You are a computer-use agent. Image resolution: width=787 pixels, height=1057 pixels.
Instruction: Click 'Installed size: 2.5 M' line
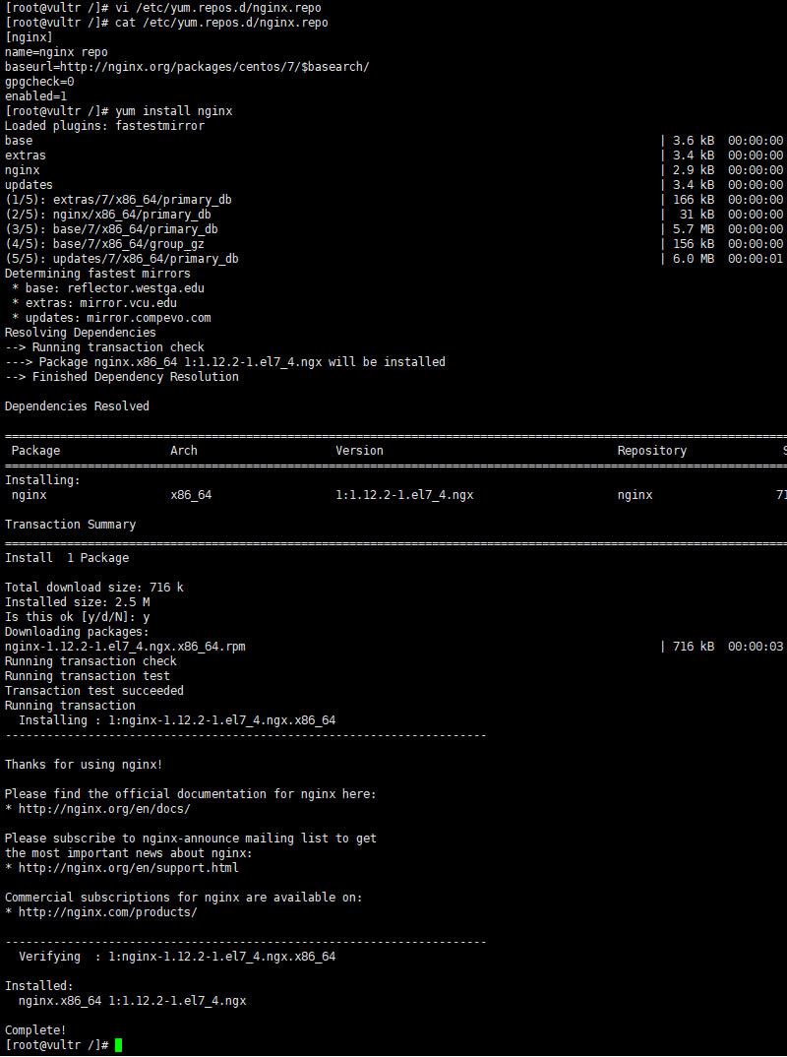(x=77, y=602)
